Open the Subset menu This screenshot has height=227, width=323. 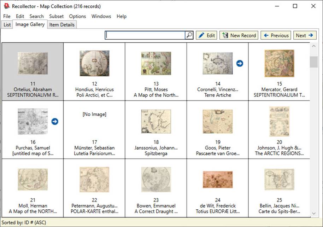tap(56, 16)
